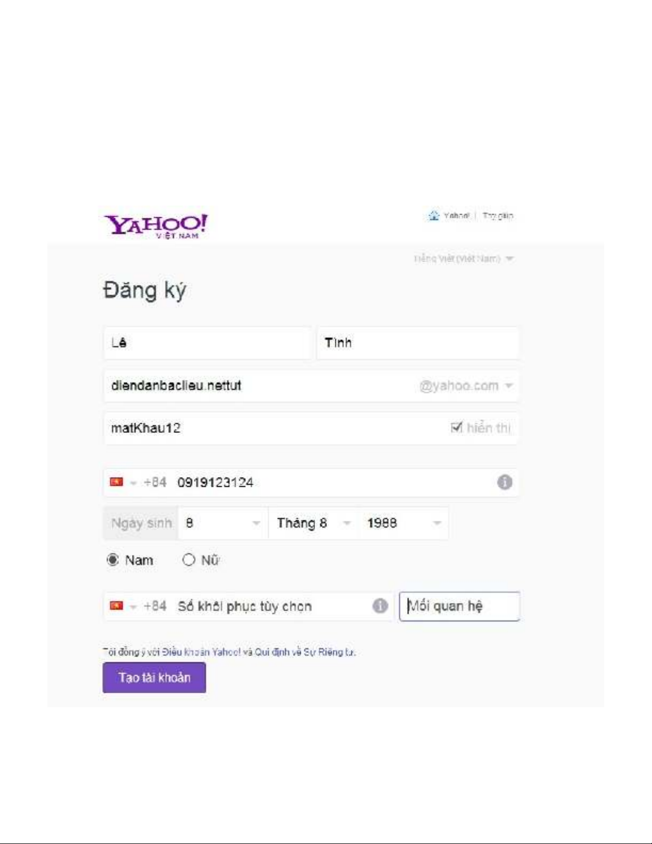Click the first name field containing 'Lê'
The height and width of the screenshot is (844, 652).
click(207, 343)
